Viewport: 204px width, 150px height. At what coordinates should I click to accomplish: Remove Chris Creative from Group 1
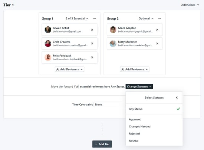point(92,44)
